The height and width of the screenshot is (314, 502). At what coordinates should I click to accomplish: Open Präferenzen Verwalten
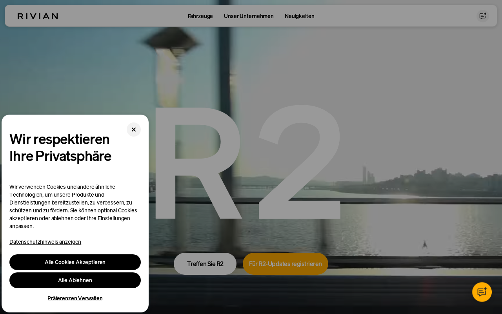coord(75,298)
